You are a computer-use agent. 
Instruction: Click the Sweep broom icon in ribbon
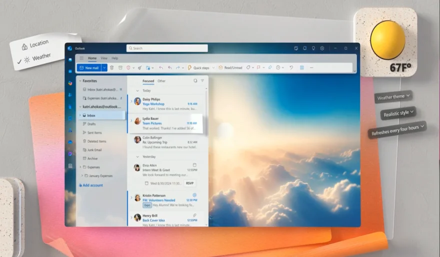pos(139,67)
